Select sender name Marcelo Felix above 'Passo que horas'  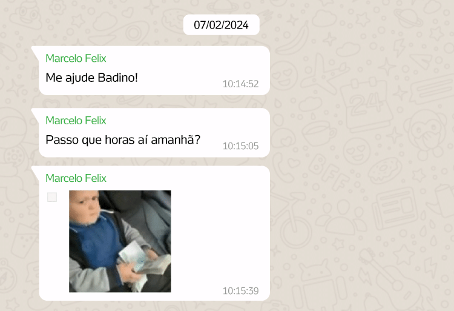(x=76, y=120)
